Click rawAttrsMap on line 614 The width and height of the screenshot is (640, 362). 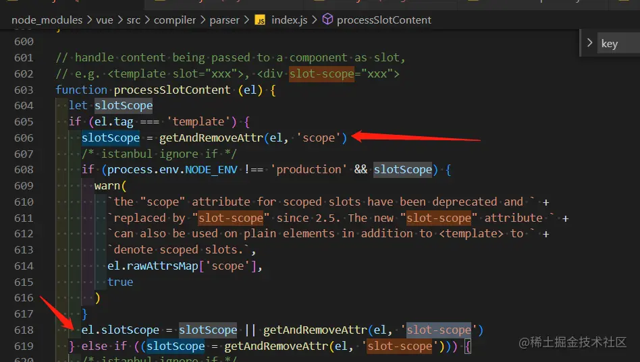[163, 266]
